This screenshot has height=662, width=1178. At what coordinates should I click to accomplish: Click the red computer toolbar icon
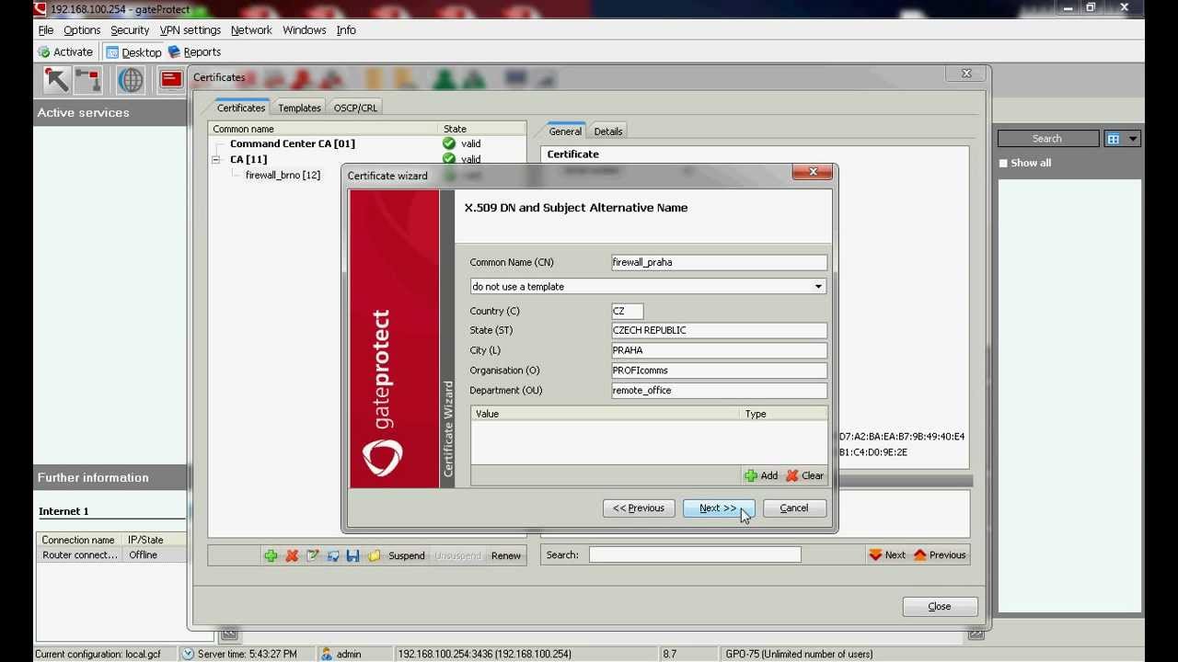(170, 80)
